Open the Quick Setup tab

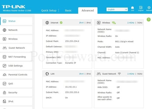point(49,11)
